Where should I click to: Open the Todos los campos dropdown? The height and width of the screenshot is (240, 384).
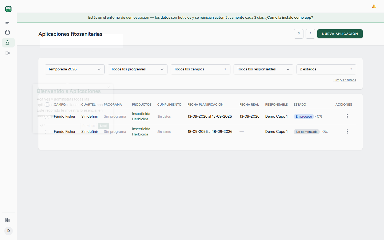201,69
